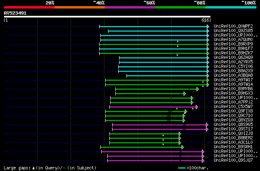260x171 pixels.
Task: Click the orange ~40% identity legend segment
Action: (x=80, y=7)
